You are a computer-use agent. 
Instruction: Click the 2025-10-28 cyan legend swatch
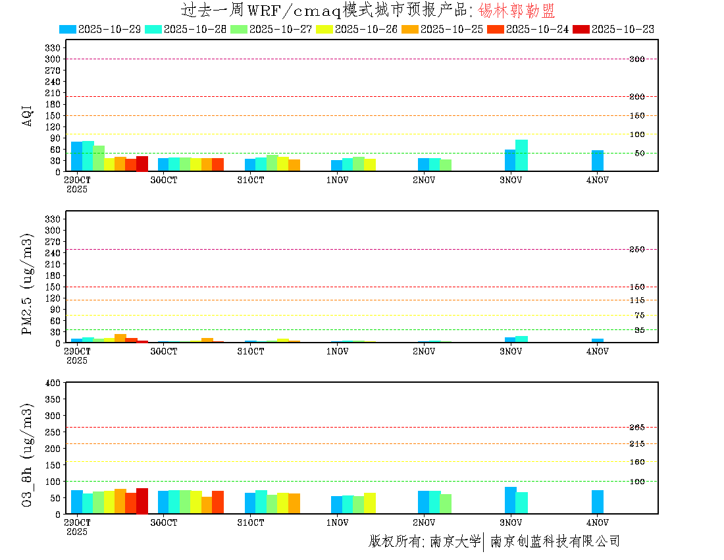coord(153,29)
